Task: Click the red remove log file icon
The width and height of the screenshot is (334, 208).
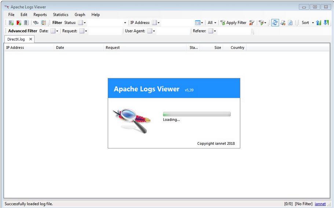Action: pos(18,23)
